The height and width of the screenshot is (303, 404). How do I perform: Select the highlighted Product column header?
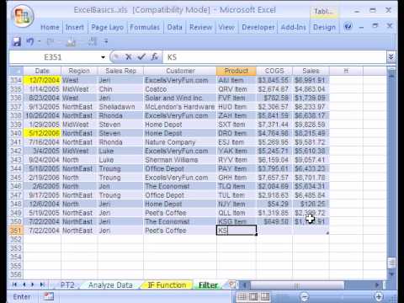click(237, 71)
